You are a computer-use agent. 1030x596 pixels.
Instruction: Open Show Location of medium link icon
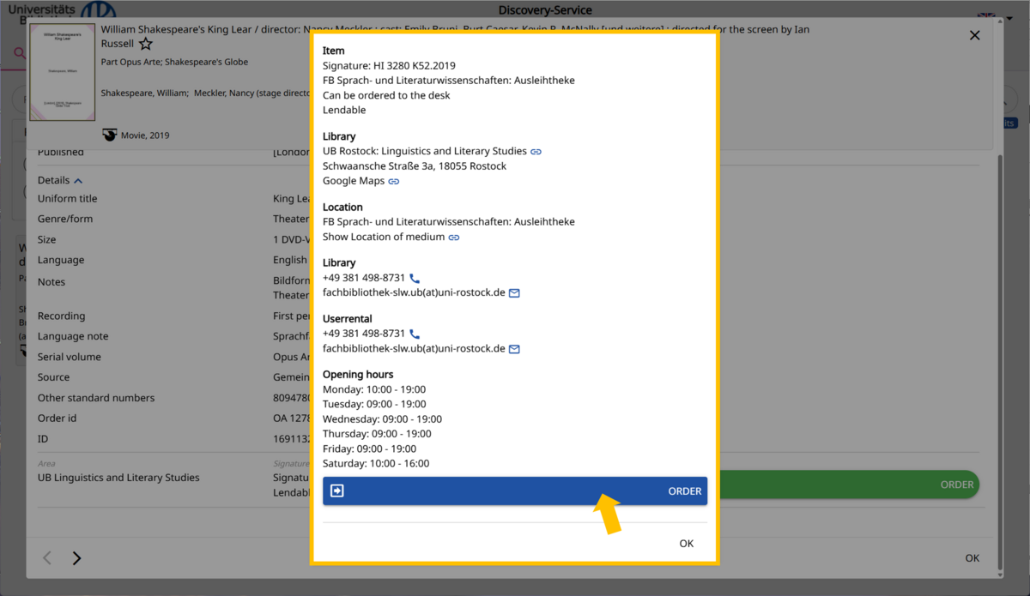tap(454, 238)
